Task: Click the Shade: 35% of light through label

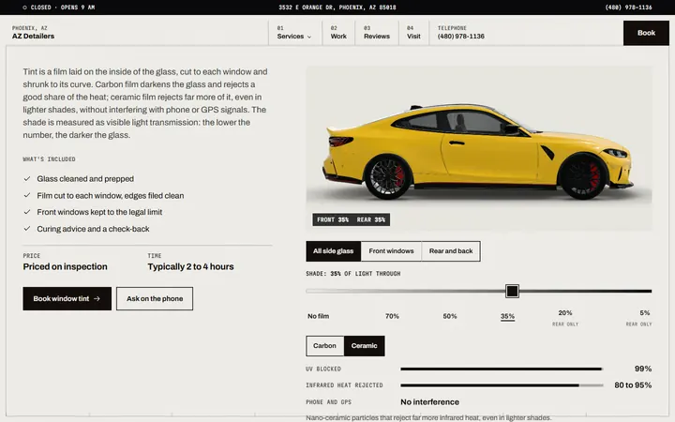Action: click(353, 274)
